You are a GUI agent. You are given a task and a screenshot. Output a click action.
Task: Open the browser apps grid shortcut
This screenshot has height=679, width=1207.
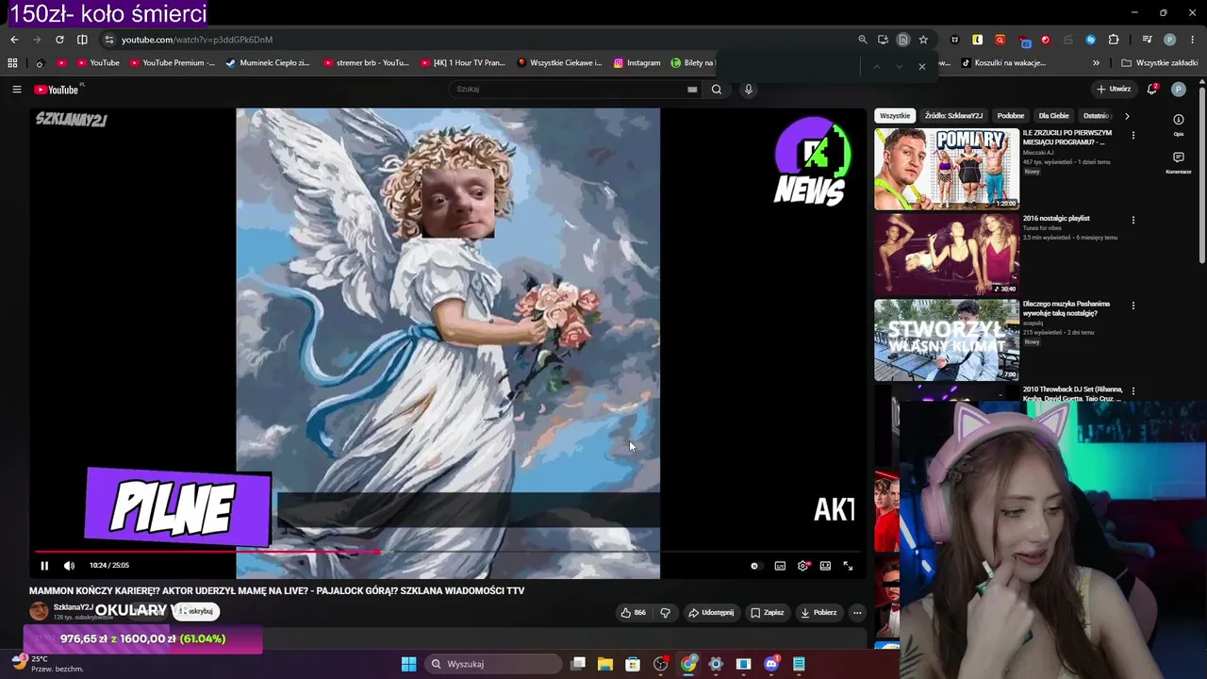coord(12,63)
